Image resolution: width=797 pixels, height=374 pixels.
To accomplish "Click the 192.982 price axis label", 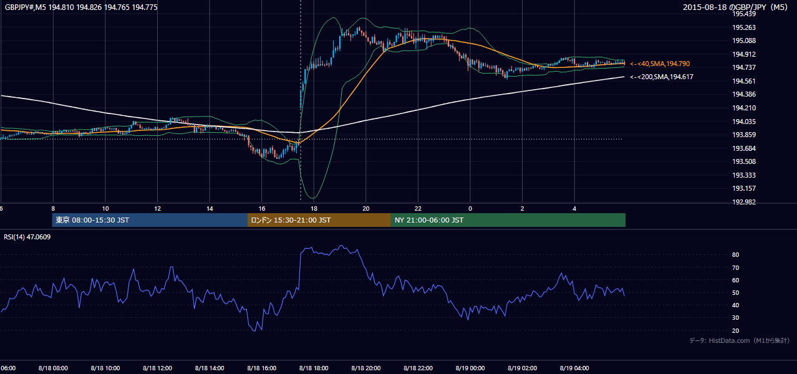I will point(743,202).
